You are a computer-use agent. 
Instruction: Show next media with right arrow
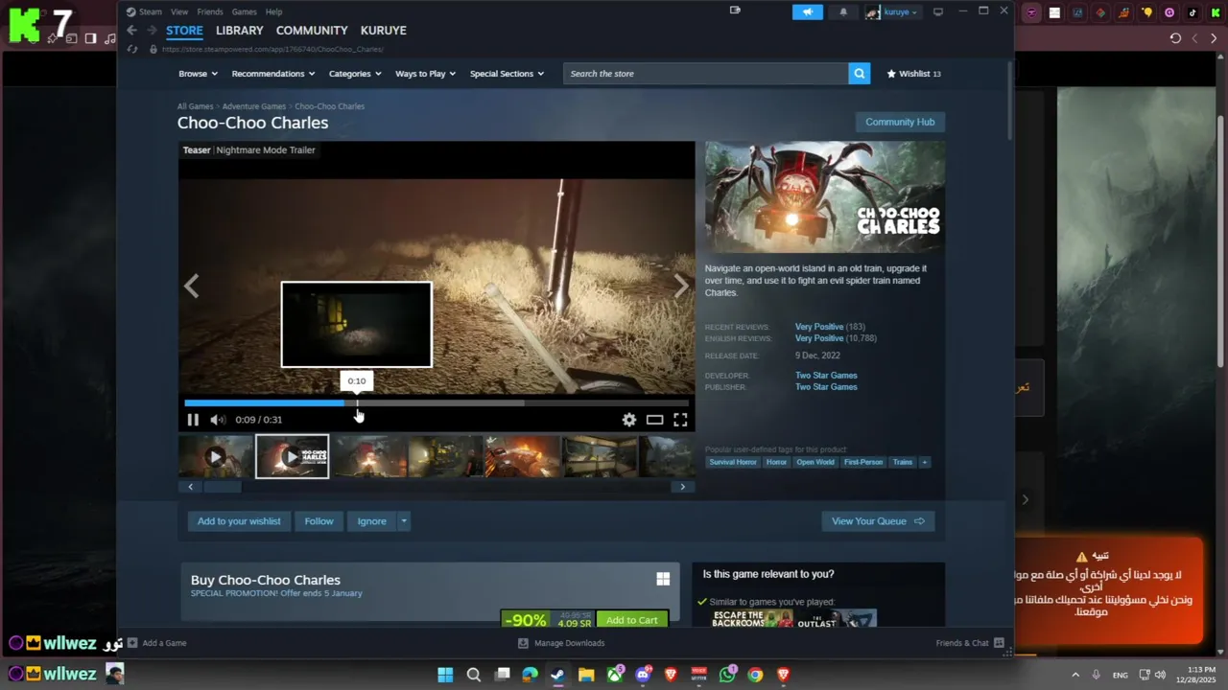(x=681, y=286)
